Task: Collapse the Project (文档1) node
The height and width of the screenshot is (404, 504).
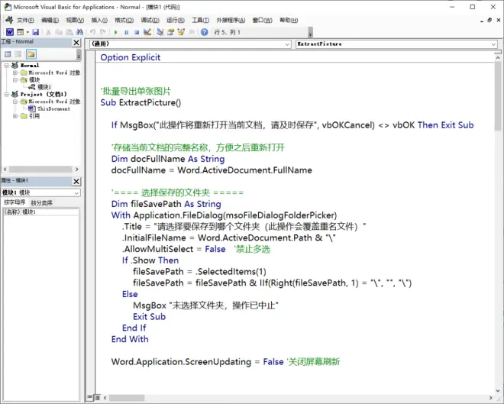Action: tap(6, 94)
